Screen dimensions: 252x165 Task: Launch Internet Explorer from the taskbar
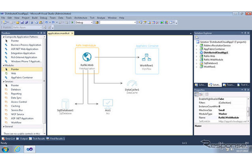pyautogui.click(x=17, y=149)
